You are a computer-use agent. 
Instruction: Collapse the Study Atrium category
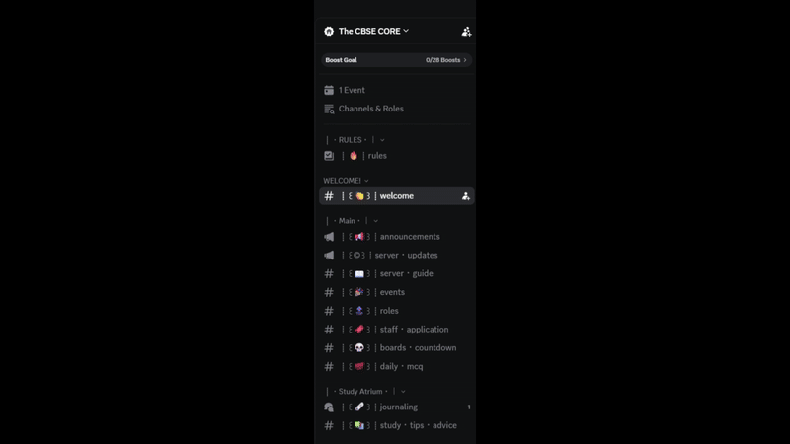coord(365,391)
